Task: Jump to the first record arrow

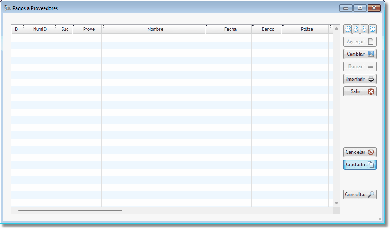Action: 348,29
